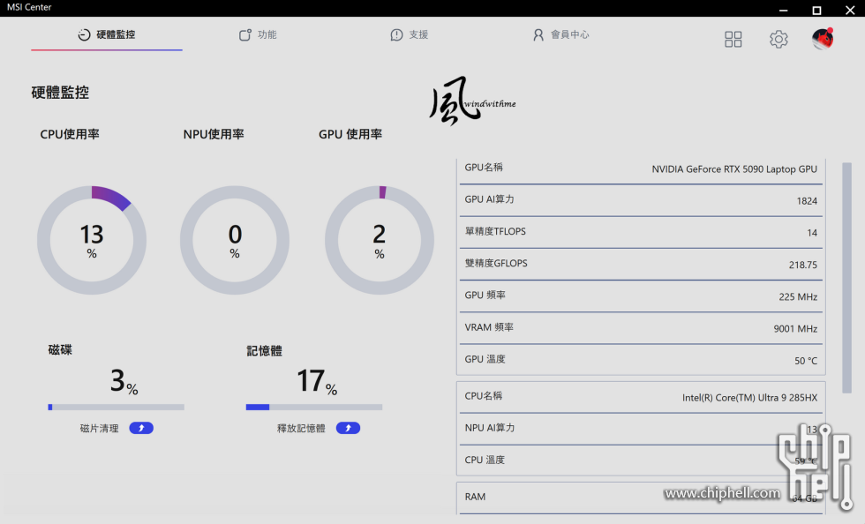Click the NPU AI算力 row label
This screenshot has width=865, height=524.
pos(489,428)
